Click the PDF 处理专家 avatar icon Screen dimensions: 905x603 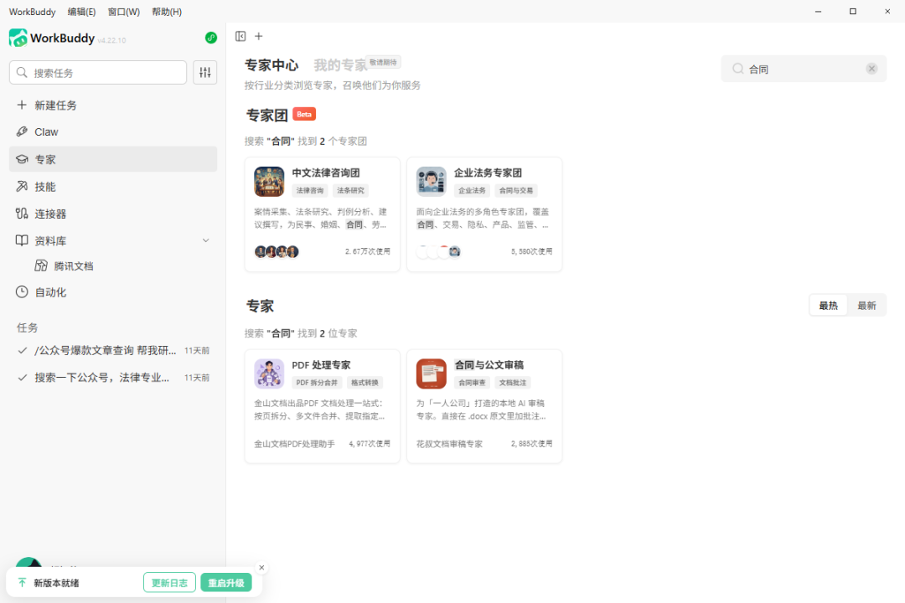click(x=269, y=374)
